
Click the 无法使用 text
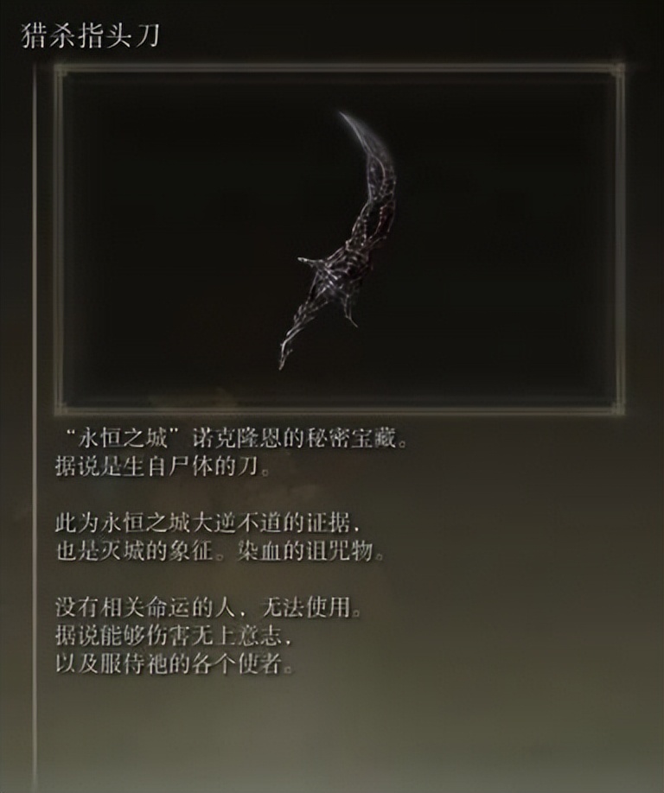pyautogui.click(x=306, y=607)
